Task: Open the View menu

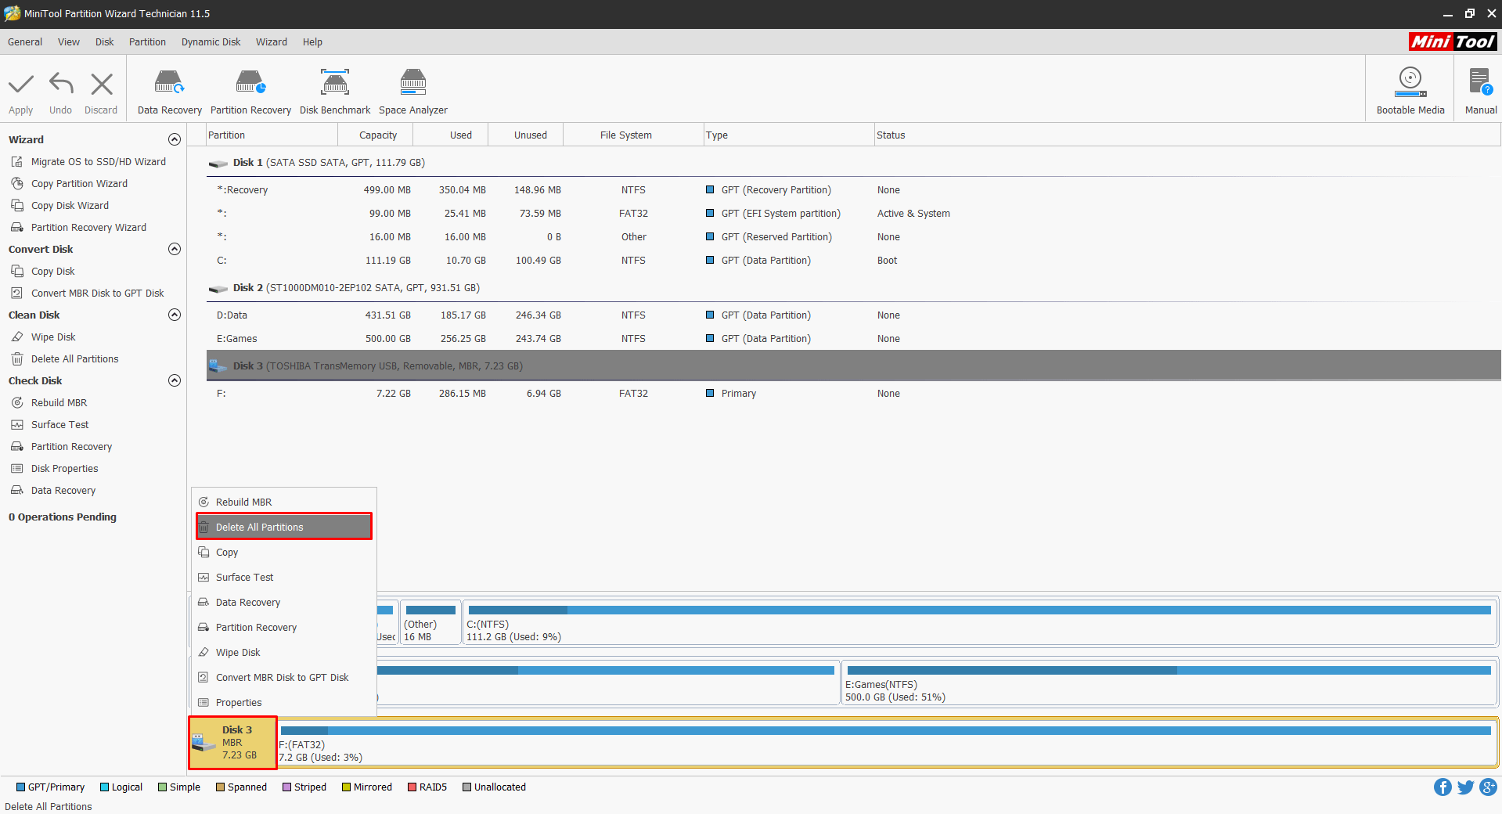Action: (x=69, y=42)
